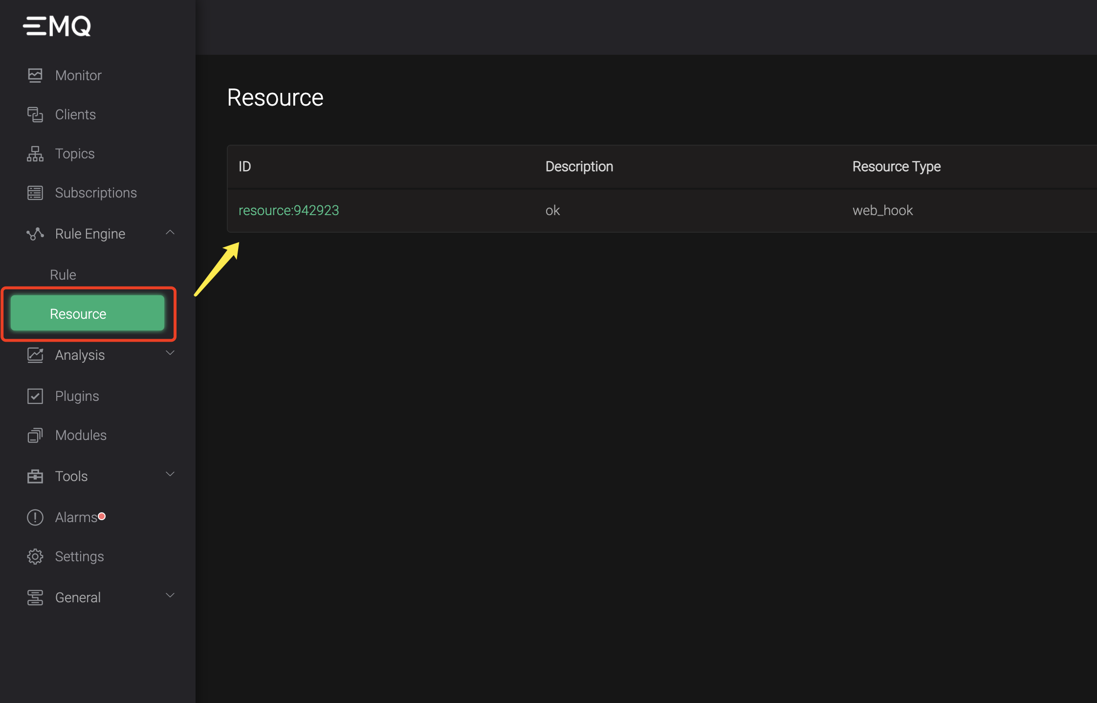Click the Resource page heading

pos(275,97)
